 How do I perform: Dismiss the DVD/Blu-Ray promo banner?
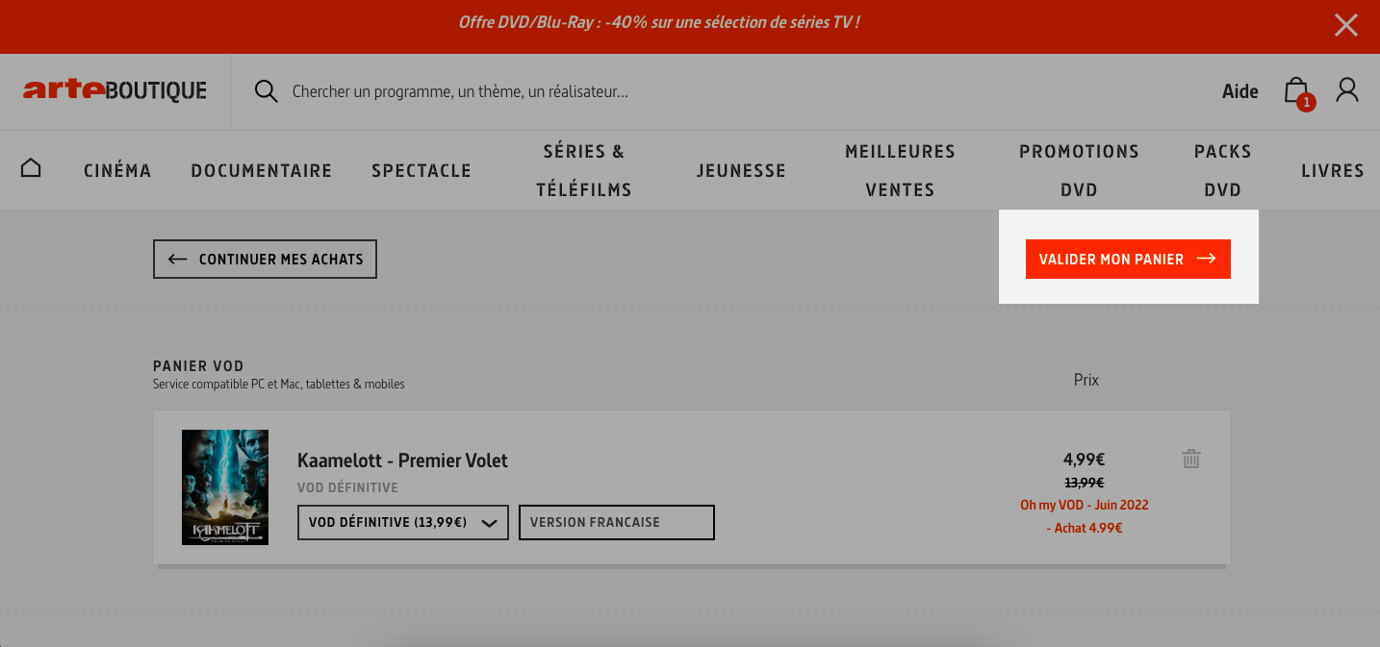tap(1346, 25)
